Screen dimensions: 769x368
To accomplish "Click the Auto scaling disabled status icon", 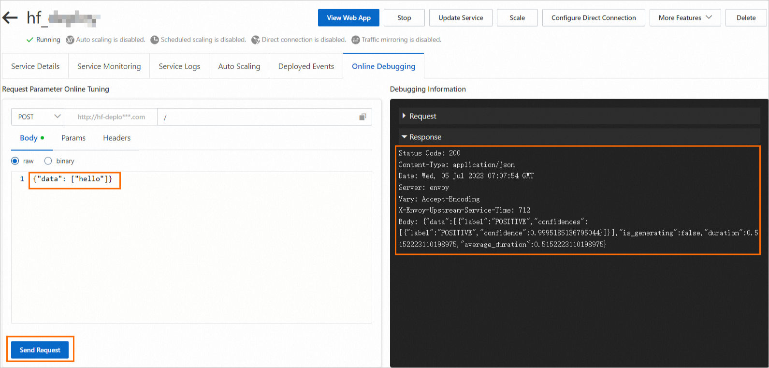I will (x=70, y=40).
